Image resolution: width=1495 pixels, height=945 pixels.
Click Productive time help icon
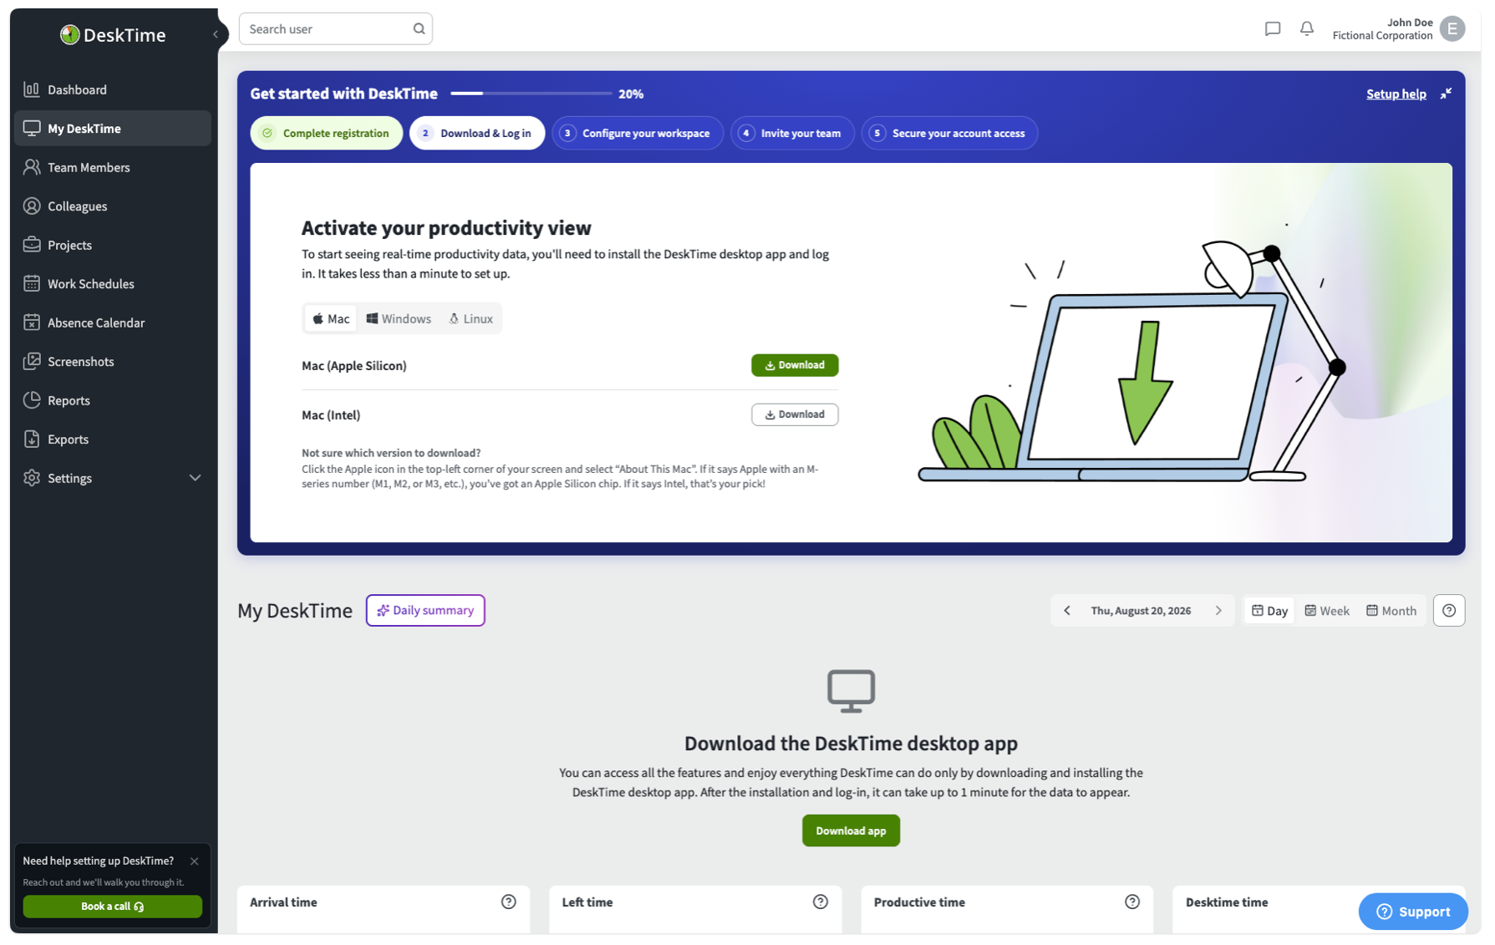pyautogui.click(x=1131, y=902)
